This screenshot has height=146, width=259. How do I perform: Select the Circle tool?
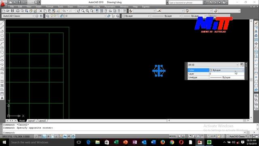click(2, 48)
